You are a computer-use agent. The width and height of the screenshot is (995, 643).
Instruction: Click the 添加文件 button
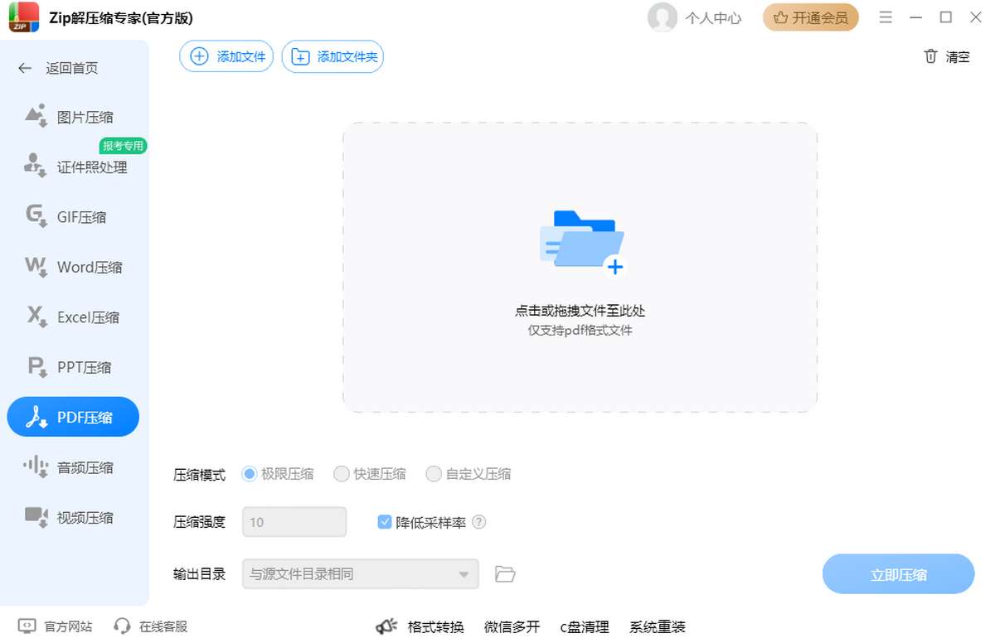(x=226, y=57)
